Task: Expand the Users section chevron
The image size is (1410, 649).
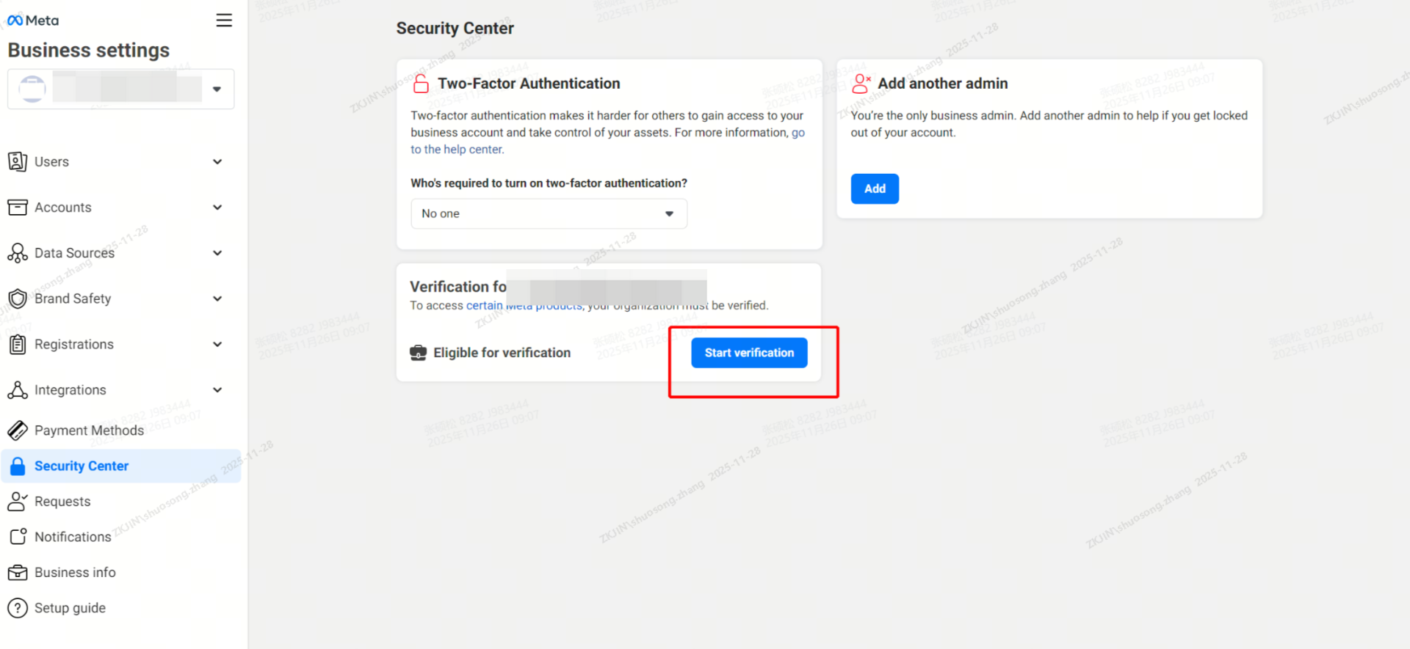Action: click(217, 161)
